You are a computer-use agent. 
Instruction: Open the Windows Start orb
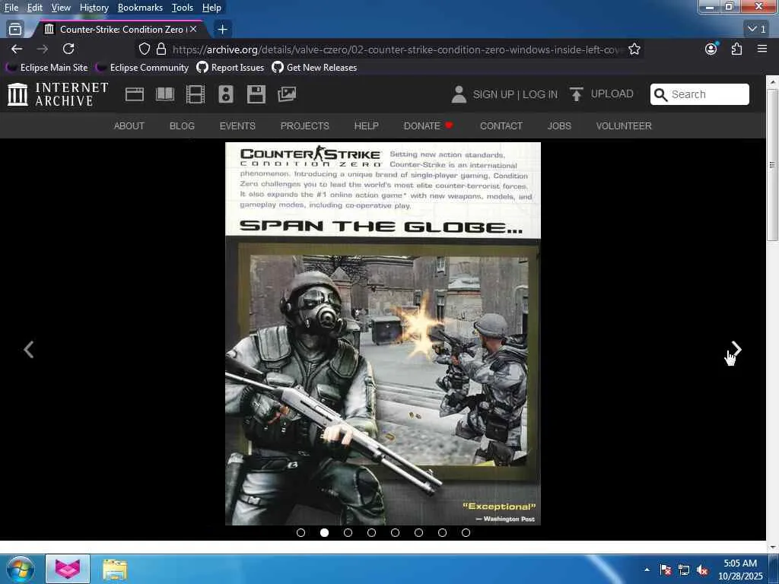coord(21,569)
